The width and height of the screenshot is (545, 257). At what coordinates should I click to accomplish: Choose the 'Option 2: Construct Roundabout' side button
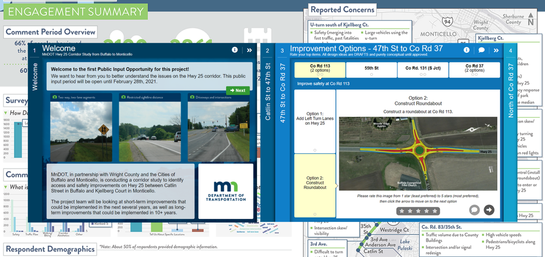(315, 185)
